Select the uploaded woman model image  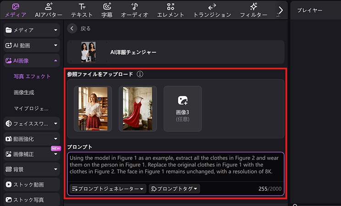point(93,108)
